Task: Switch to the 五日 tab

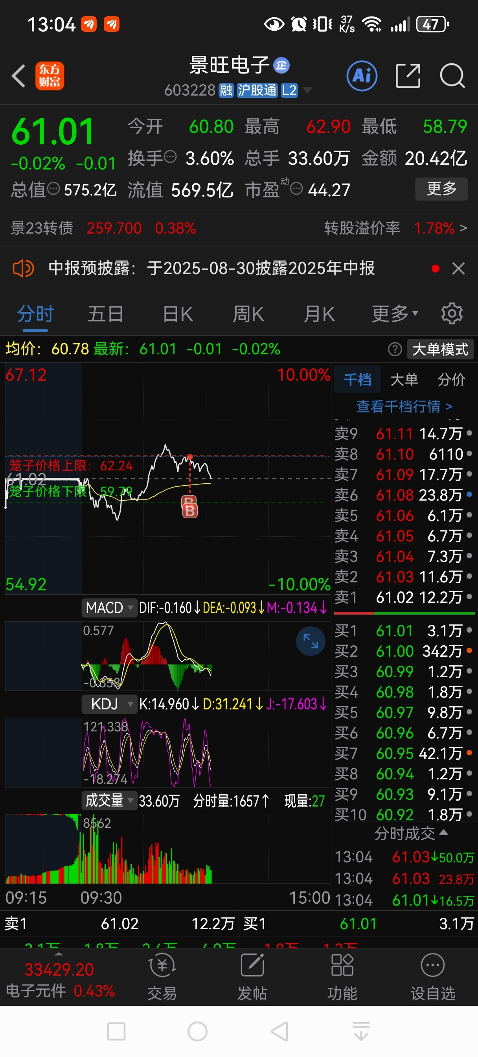Action: point(106,314)
